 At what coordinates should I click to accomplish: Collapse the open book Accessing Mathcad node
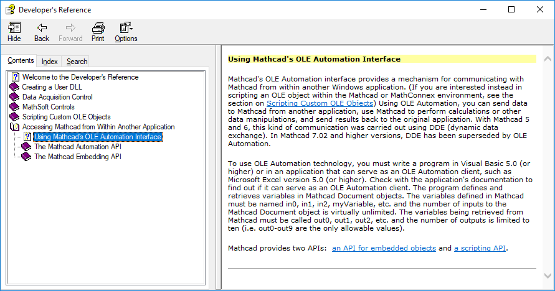point(15,127)
